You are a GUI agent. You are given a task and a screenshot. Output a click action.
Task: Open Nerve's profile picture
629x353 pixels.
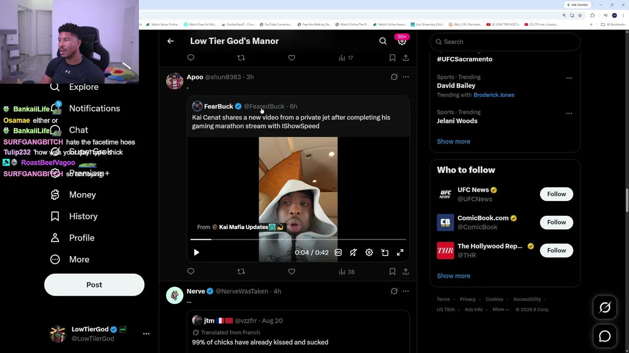click(x=174, y=295)
